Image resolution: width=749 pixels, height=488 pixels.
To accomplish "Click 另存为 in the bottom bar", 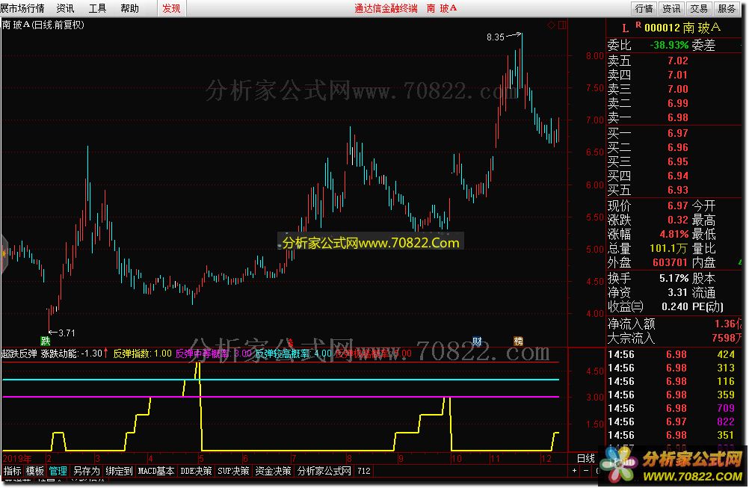I will pyautogui.click(x=86, y=471).
